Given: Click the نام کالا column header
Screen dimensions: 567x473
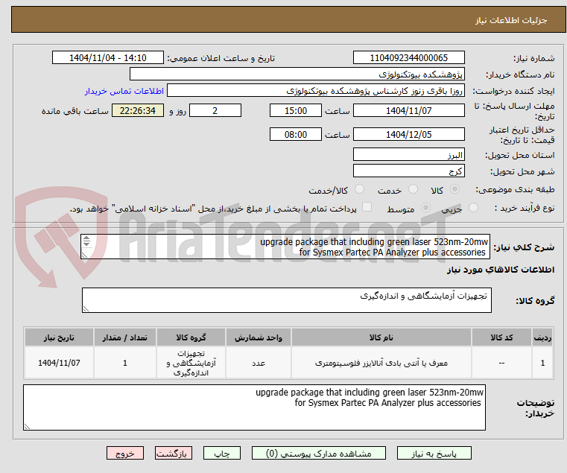Looking at the screenshot, I should click(381, 337).
